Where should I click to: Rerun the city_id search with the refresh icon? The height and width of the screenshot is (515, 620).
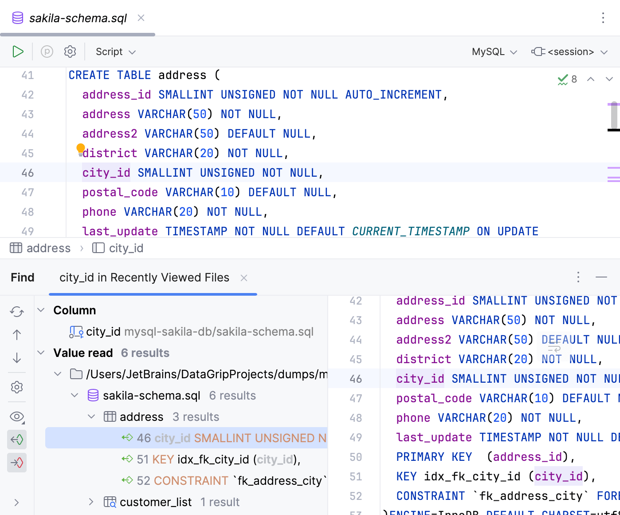[x=16, y=312]
